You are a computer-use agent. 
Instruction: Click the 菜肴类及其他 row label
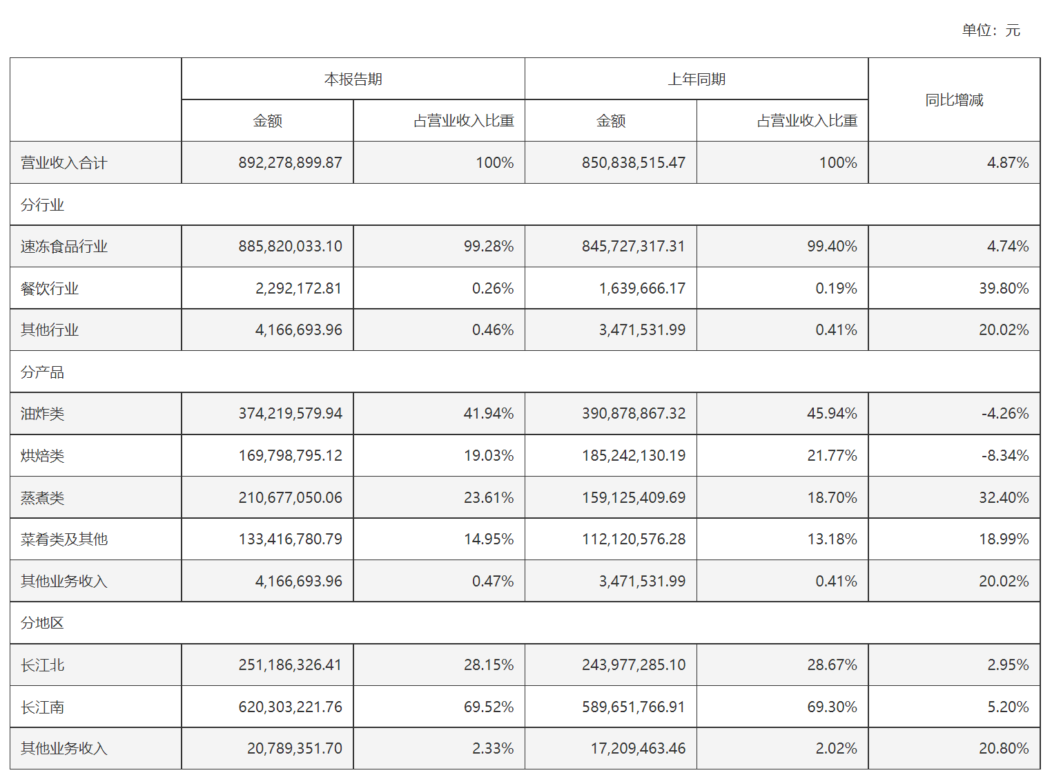(x=64, y=539)
